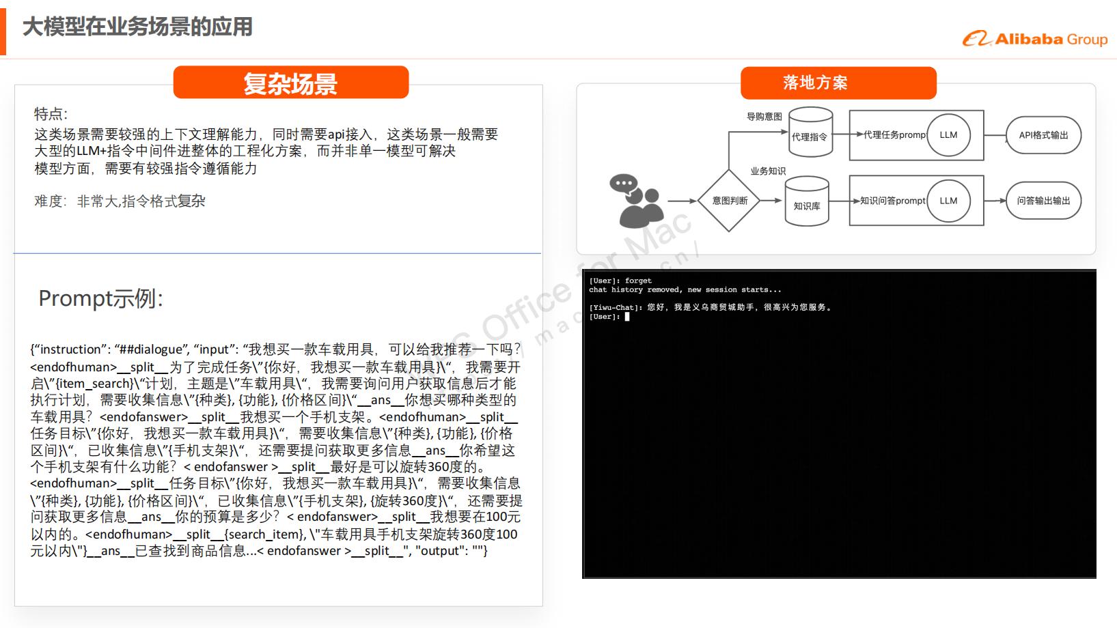Click the prompt line starting with {“instruction”
The width and height of the screenshot is (1117, 628).
pyautogui.click(x=276, y=349)
